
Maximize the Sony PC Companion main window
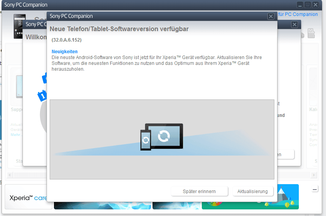(x=308, y=5)
